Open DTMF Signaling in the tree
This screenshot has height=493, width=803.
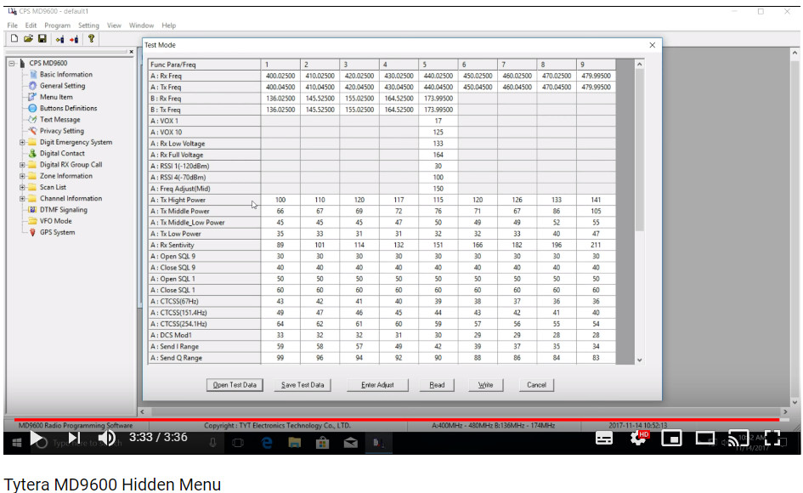pos(64,210)
